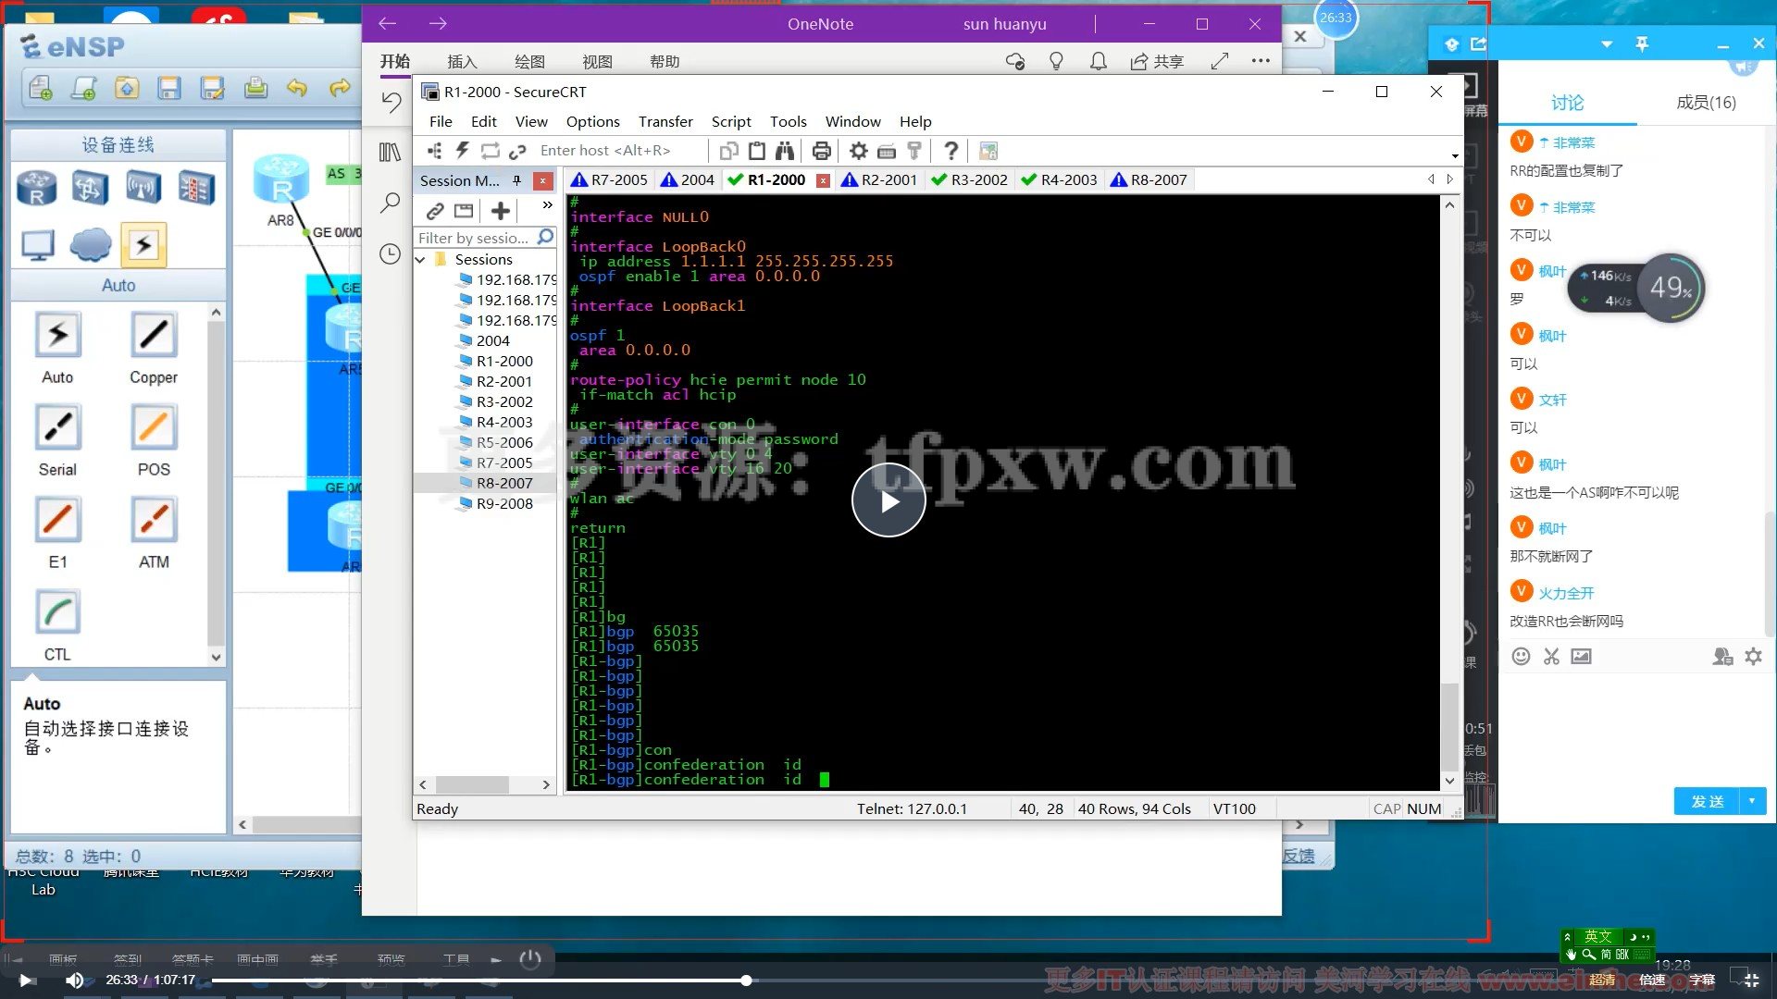Open Session Options gear icon
The image size is (1777, 999).
859,151
